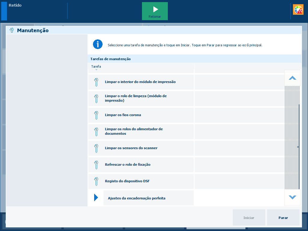Click wrench icon for Registo do dispositivo DSF
This screenshot has height=231, width=308.
pos(96,181)
